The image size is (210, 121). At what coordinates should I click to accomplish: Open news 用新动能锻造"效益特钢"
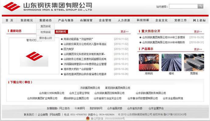tap(78, 39)
